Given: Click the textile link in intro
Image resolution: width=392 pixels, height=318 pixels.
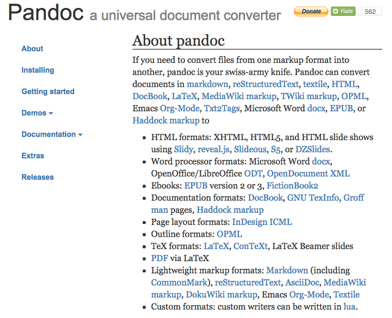Looking at the screenshot, I should (315, 84).
